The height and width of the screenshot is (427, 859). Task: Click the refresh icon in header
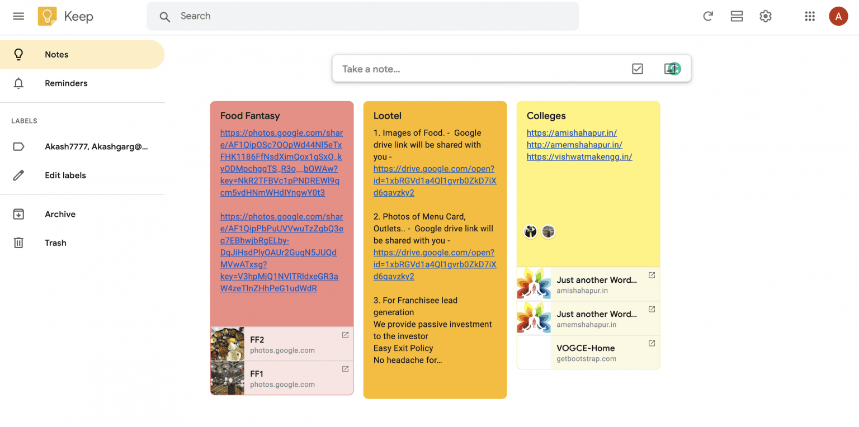coord(708,16)
